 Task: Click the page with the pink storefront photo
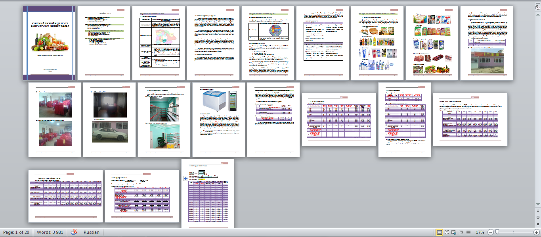tap(486, 43)
